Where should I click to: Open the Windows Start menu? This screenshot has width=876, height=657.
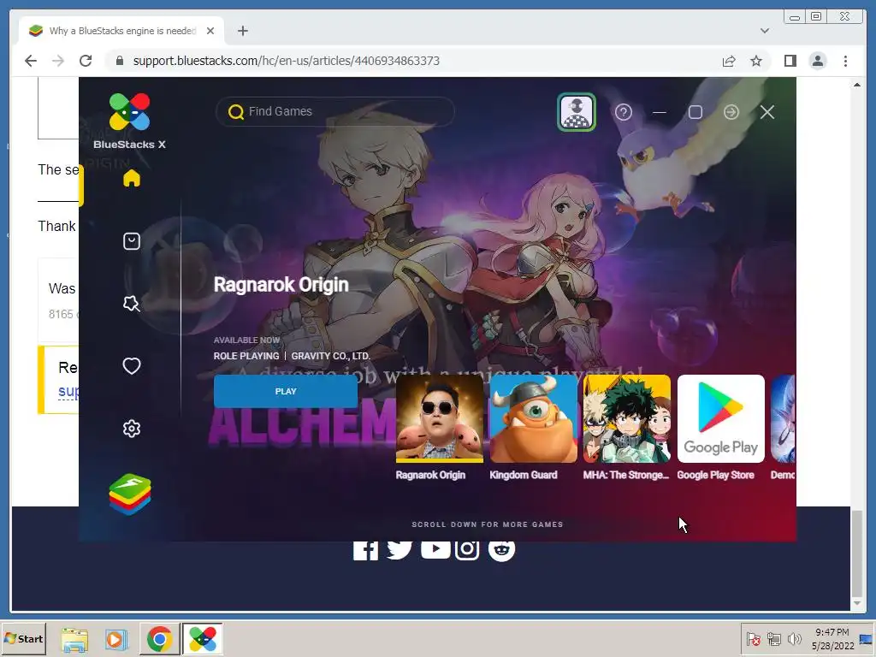pos(23,638)
